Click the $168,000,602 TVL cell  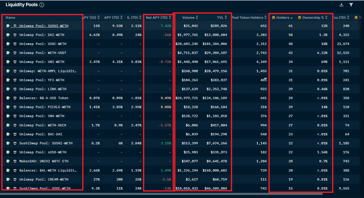tap(215, 171)
